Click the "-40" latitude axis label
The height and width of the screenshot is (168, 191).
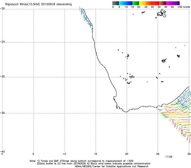[2, 151]
